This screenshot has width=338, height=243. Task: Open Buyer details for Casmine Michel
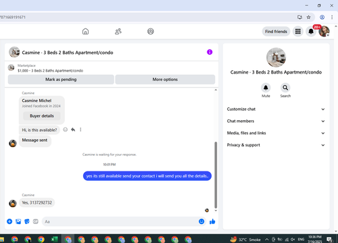coord(42,116)
